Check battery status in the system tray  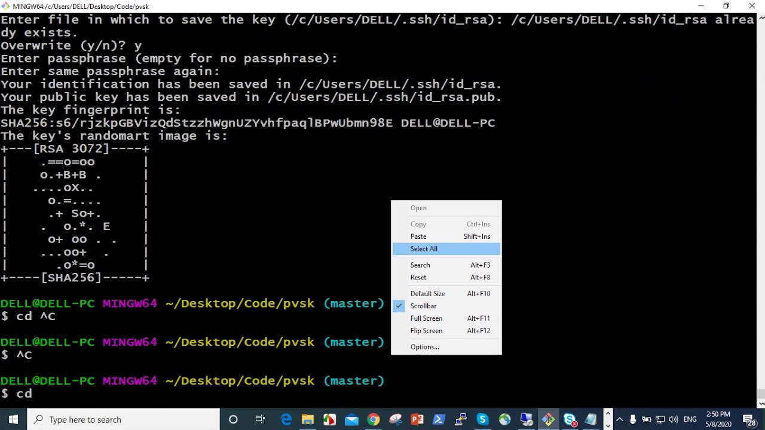647,419
